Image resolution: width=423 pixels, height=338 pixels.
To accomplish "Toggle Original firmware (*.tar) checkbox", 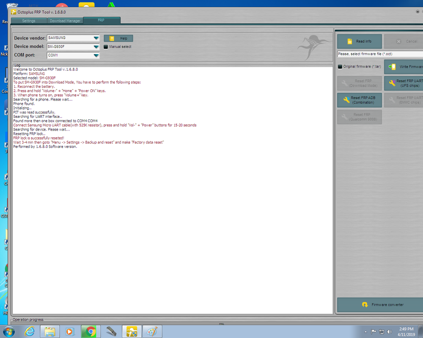I will 340,67.
